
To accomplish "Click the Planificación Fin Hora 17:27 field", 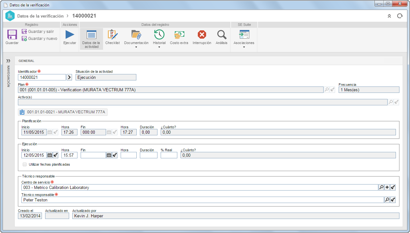I will tap(129, 132).
